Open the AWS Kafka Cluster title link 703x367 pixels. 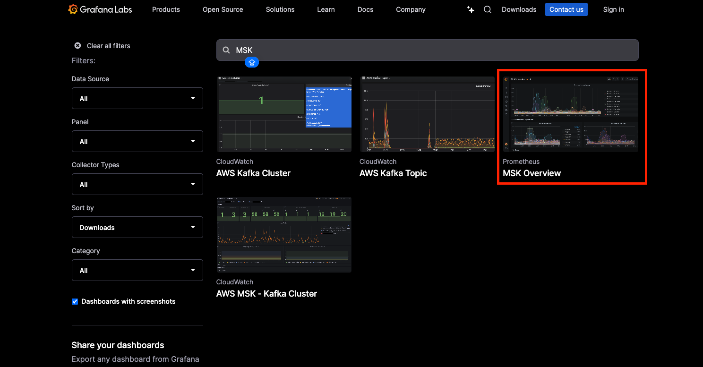[253, 173]
